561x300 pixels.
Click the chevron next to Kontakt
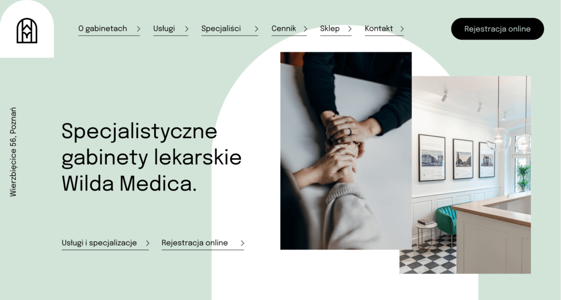tap(402, 29)
